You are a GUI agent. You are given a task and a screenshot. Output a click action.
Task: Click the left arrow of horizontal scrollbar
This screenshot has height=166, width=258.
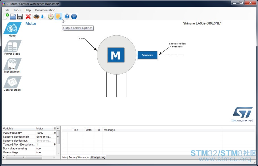point(4,157)
